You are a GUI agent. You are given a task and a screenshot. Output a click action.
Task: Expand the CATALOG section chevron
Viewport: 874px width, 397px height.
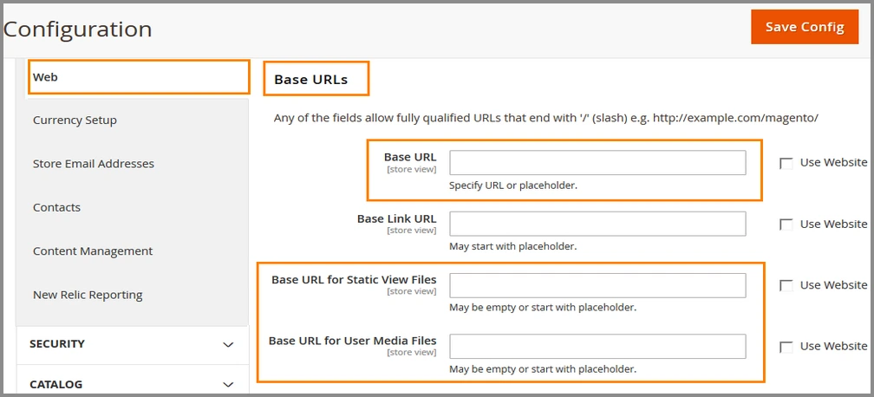(228, 385)
